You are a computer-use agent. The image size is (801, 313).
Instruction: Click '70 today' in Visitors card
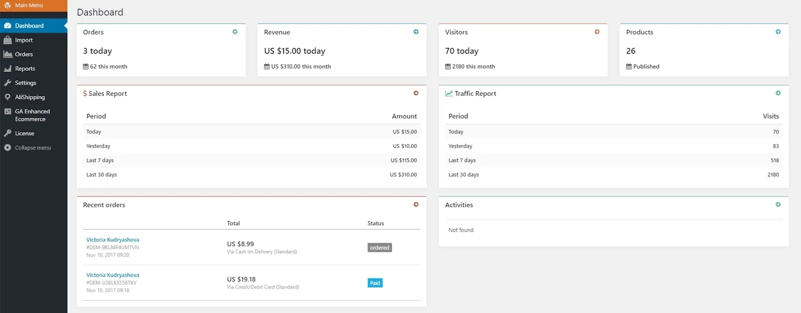pos(462,51)
